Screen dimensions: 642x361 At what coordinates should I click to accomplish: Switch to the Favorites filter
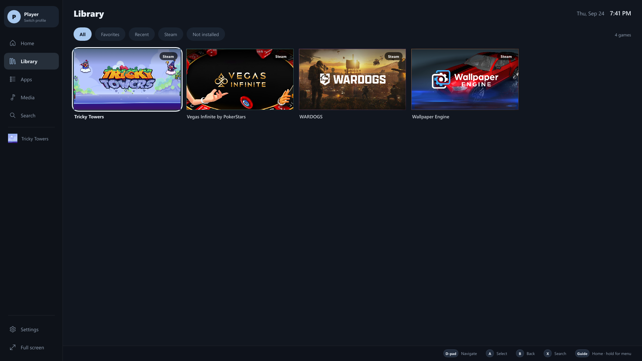coord(110,34)
